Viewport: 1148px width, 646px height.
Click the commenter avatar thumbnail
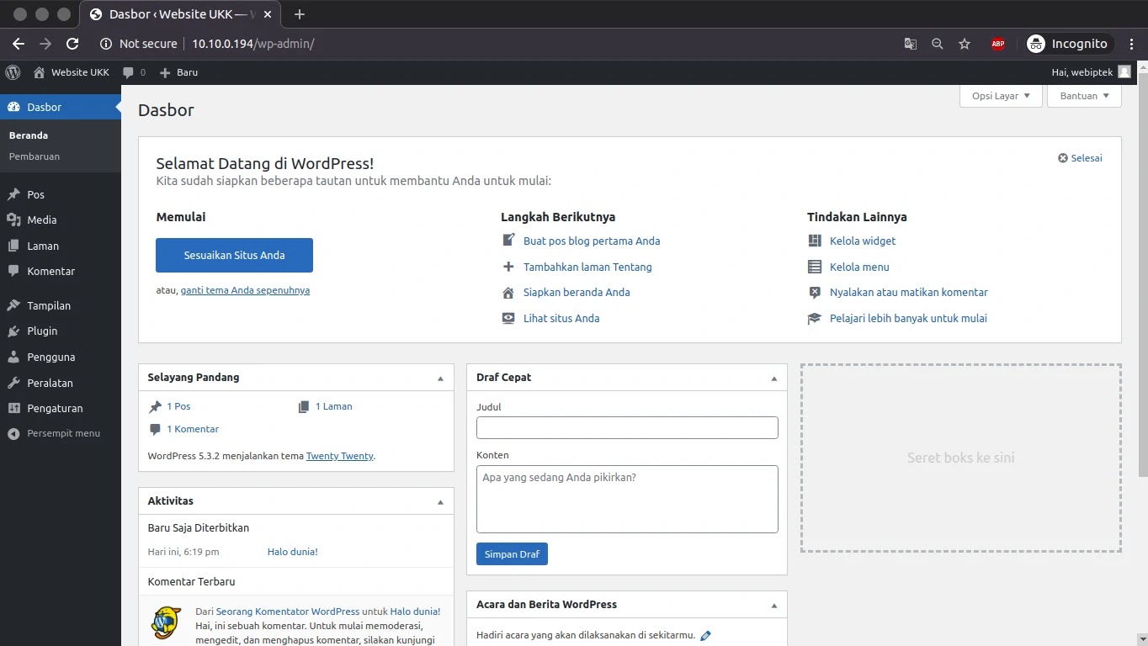pos(167,622)
